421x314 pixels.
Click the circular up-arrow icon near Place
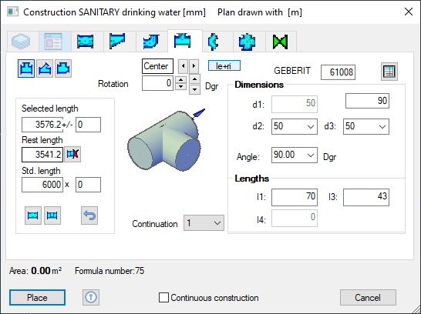click(91, 297)
